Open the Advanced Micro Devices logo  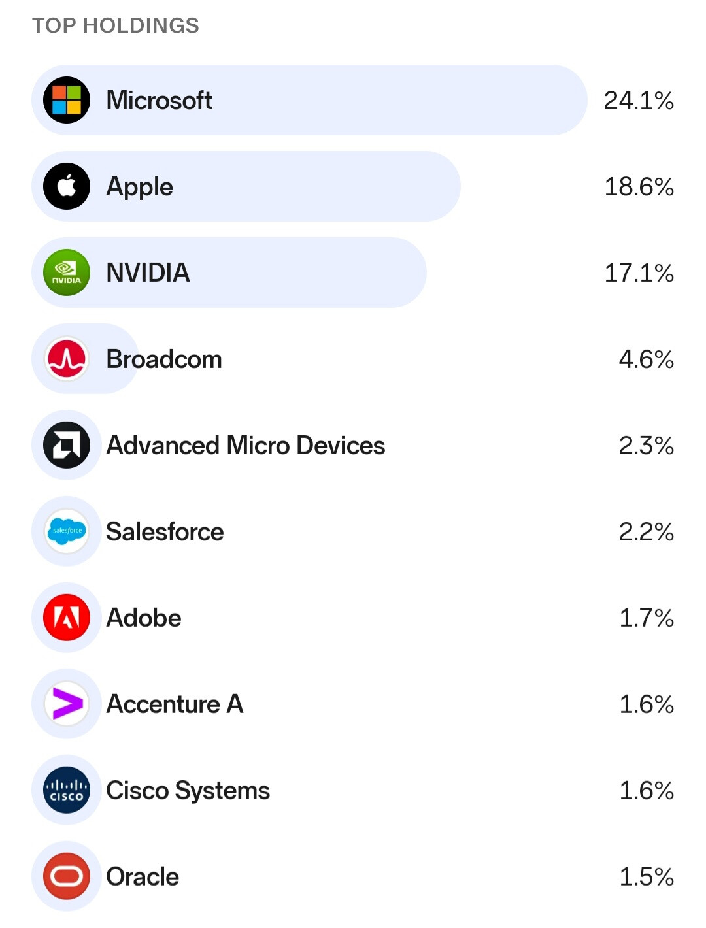(x=67, y=445)
